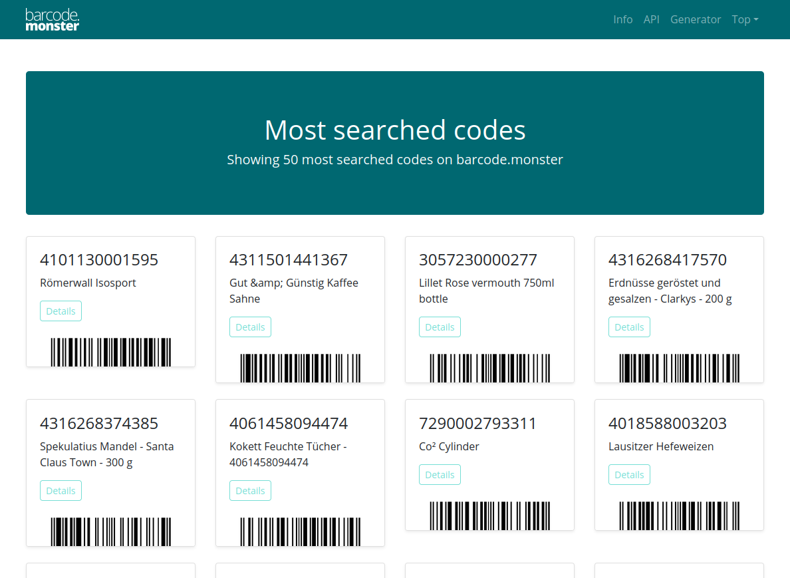Open Details for Gut & Günstig Kaffee Sahne
This screenshot has width=790, height=578.
[251, 327]
